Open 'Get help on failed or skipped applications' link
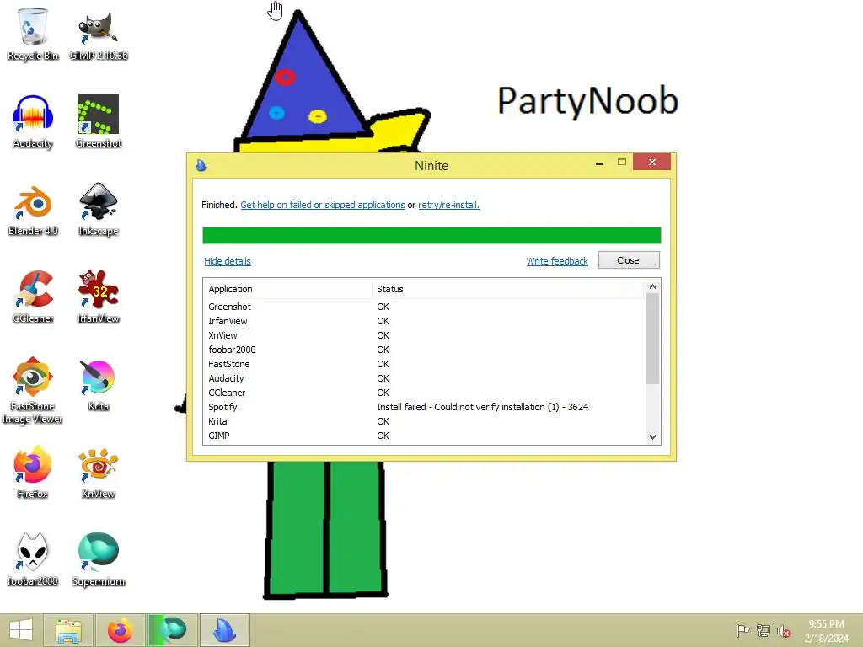The image size is (863, 647). [323, 205]
